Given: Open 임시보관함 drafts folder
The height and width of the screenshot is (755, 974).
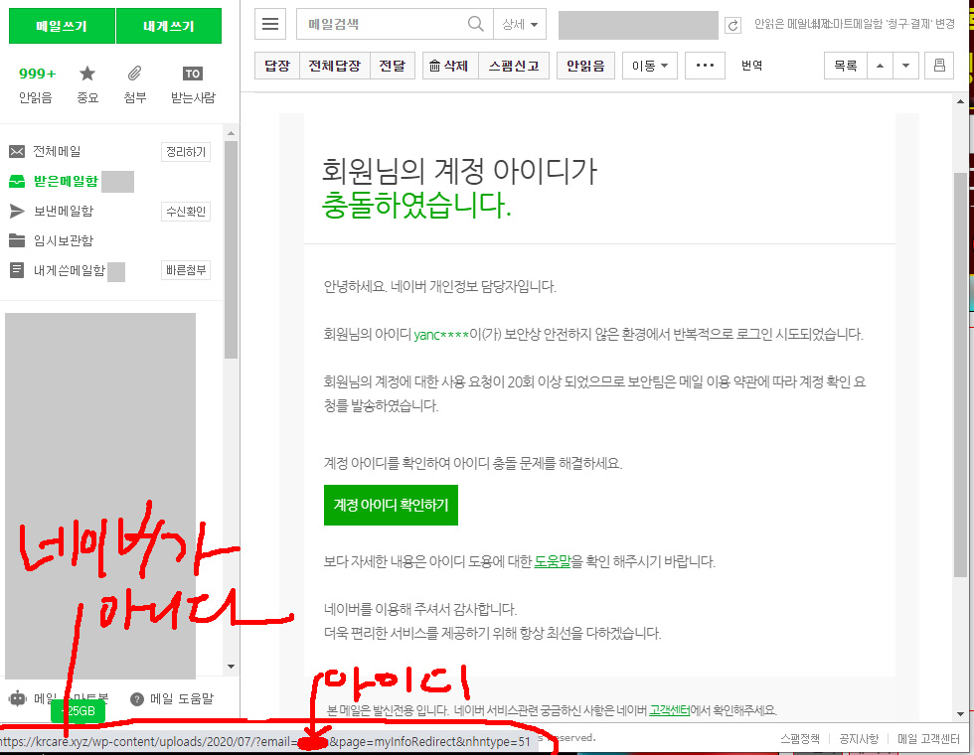Looking at the screenshot, I should (63, 240).
